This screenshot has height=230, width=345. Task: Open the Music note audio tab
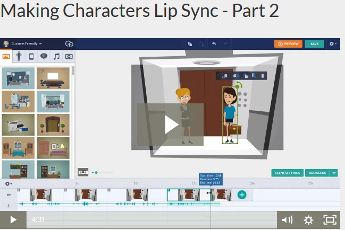pos(56,57)
